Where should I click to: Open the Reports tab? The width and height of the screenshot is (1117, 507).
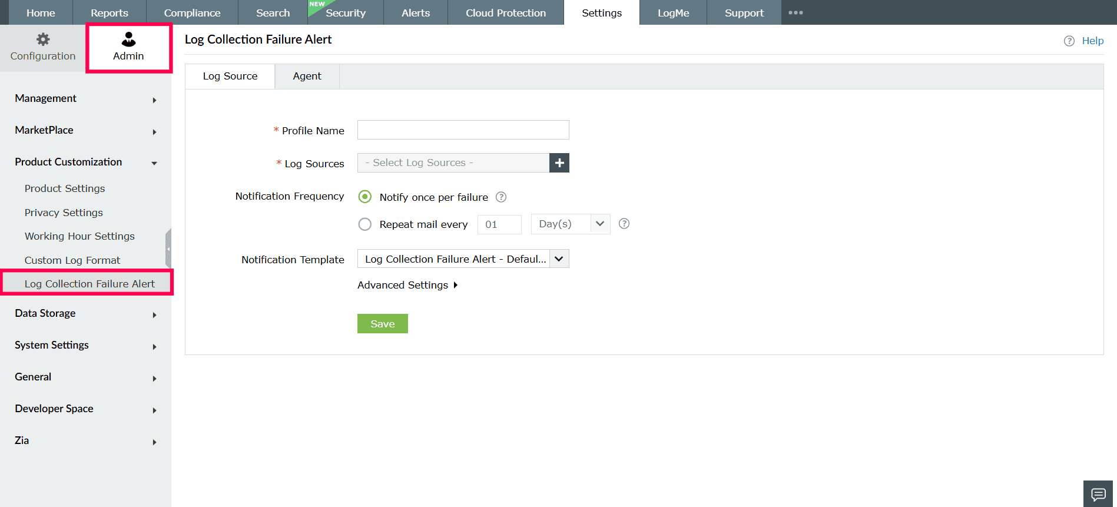[x=110, y=12]
